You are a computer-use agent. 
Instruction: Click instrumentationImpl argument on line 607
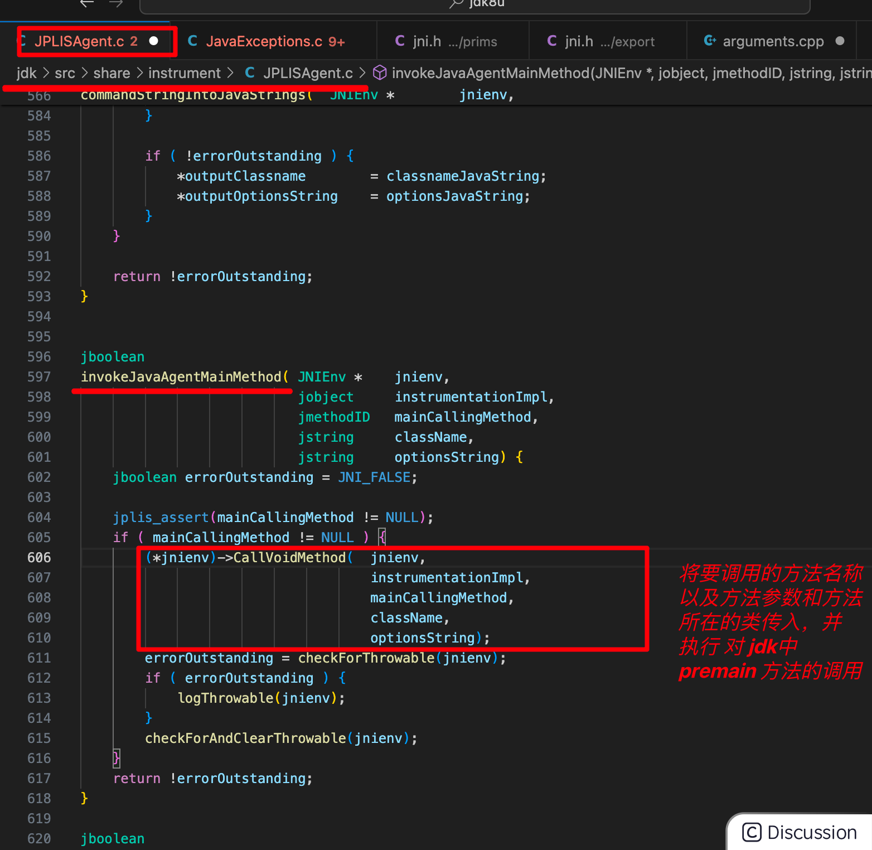tap(447, 577)
